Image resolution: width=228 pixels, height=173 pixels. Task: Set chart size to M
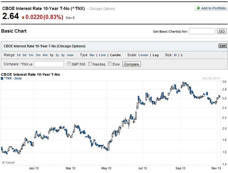click(175, 55)
